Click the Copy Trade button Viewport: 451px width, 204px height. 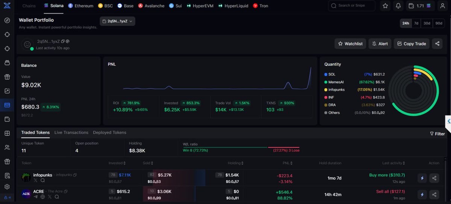pyautogui.click(x=412, y=43)
